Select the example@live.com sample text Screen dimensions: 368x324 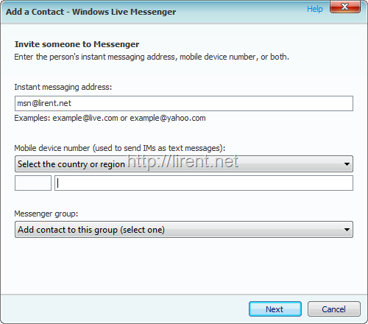(85, 118)
